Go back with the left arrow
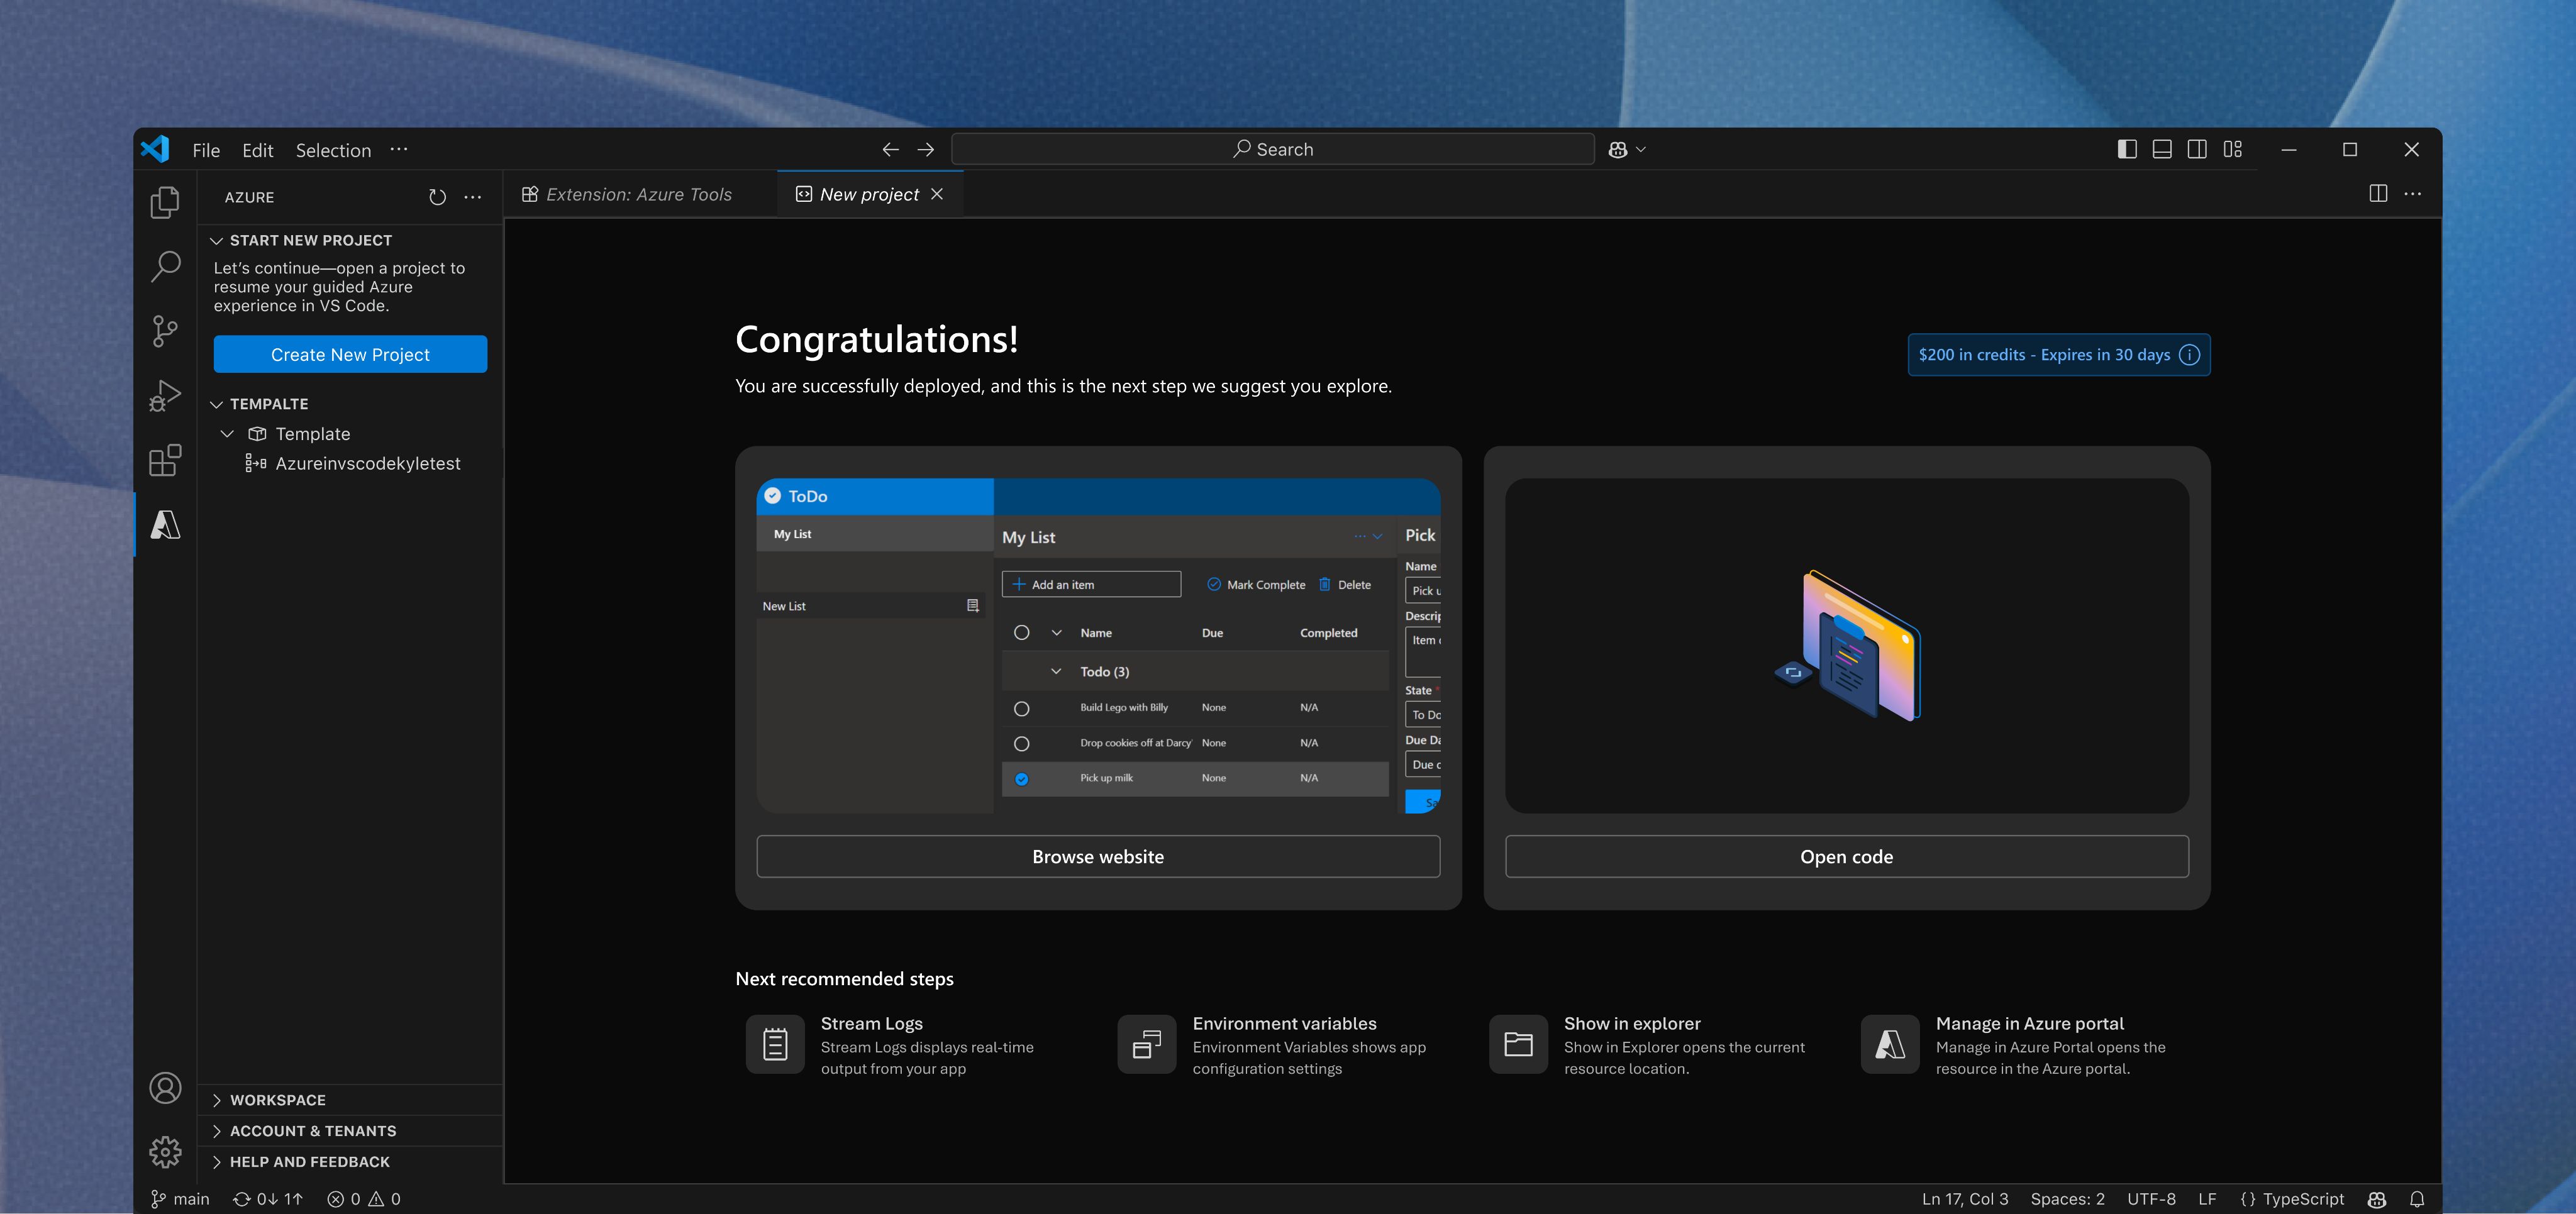The height and width of the screenshot is (1214, 2576). coord(890,149)
